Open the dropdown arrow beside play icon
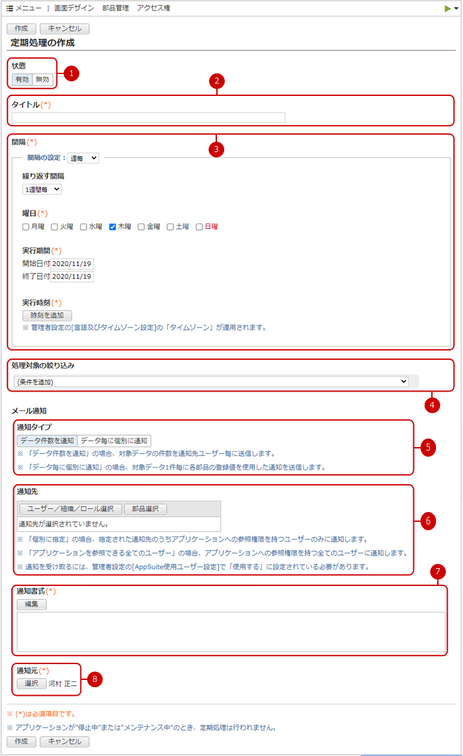463x756 pixels. (x=456, y=9)
